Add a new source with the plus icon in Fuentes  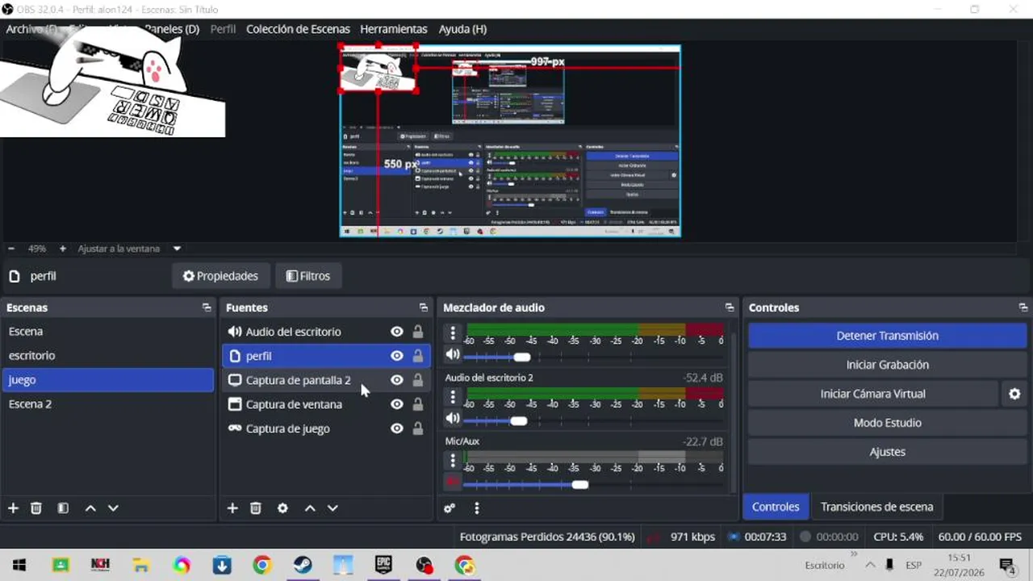(232, 508)
